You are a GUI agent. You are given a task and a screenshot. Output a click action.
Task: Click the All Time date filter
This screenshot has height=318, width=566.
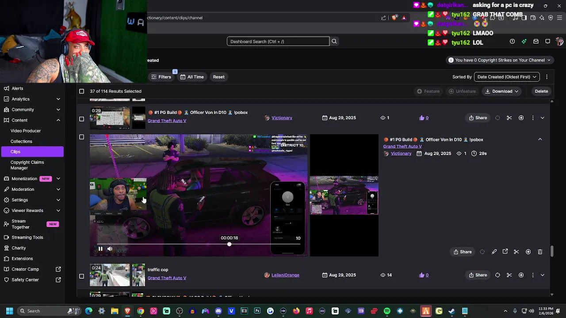(x=192, y=77)
